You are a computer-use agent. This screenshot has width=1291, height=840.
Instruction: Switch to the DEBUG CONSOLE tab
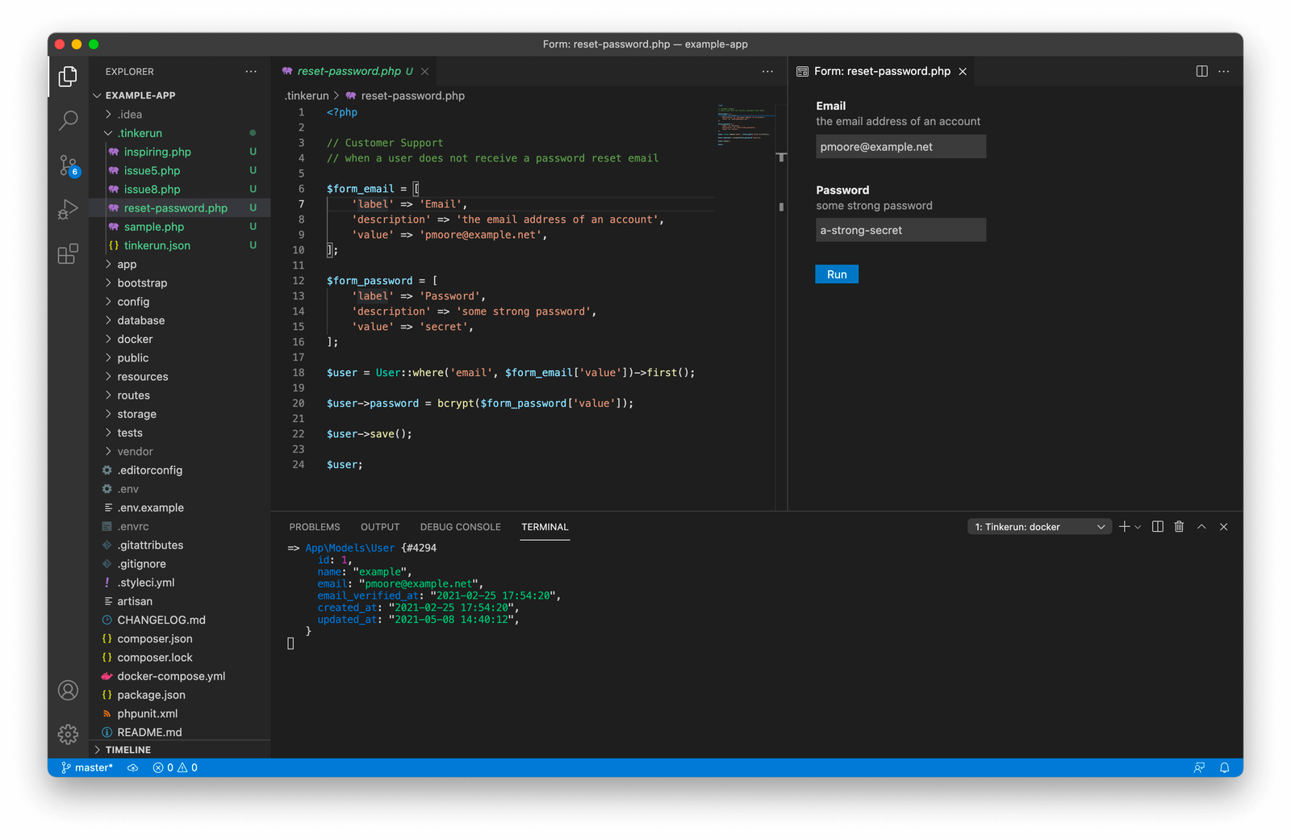point(460,527)
